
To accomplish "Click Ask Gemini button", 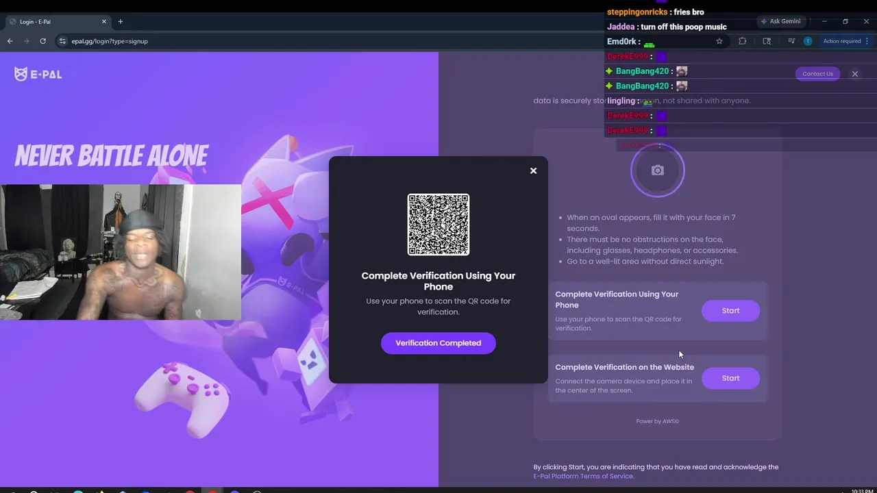I will [780, 21].
